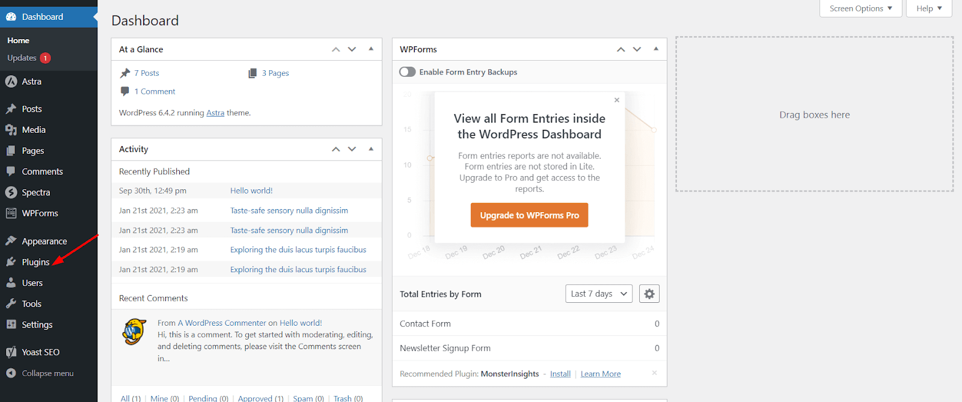Viewport: 962px width, 402px height.
Task: Move WPForms widget down
Action: point(637,49)
